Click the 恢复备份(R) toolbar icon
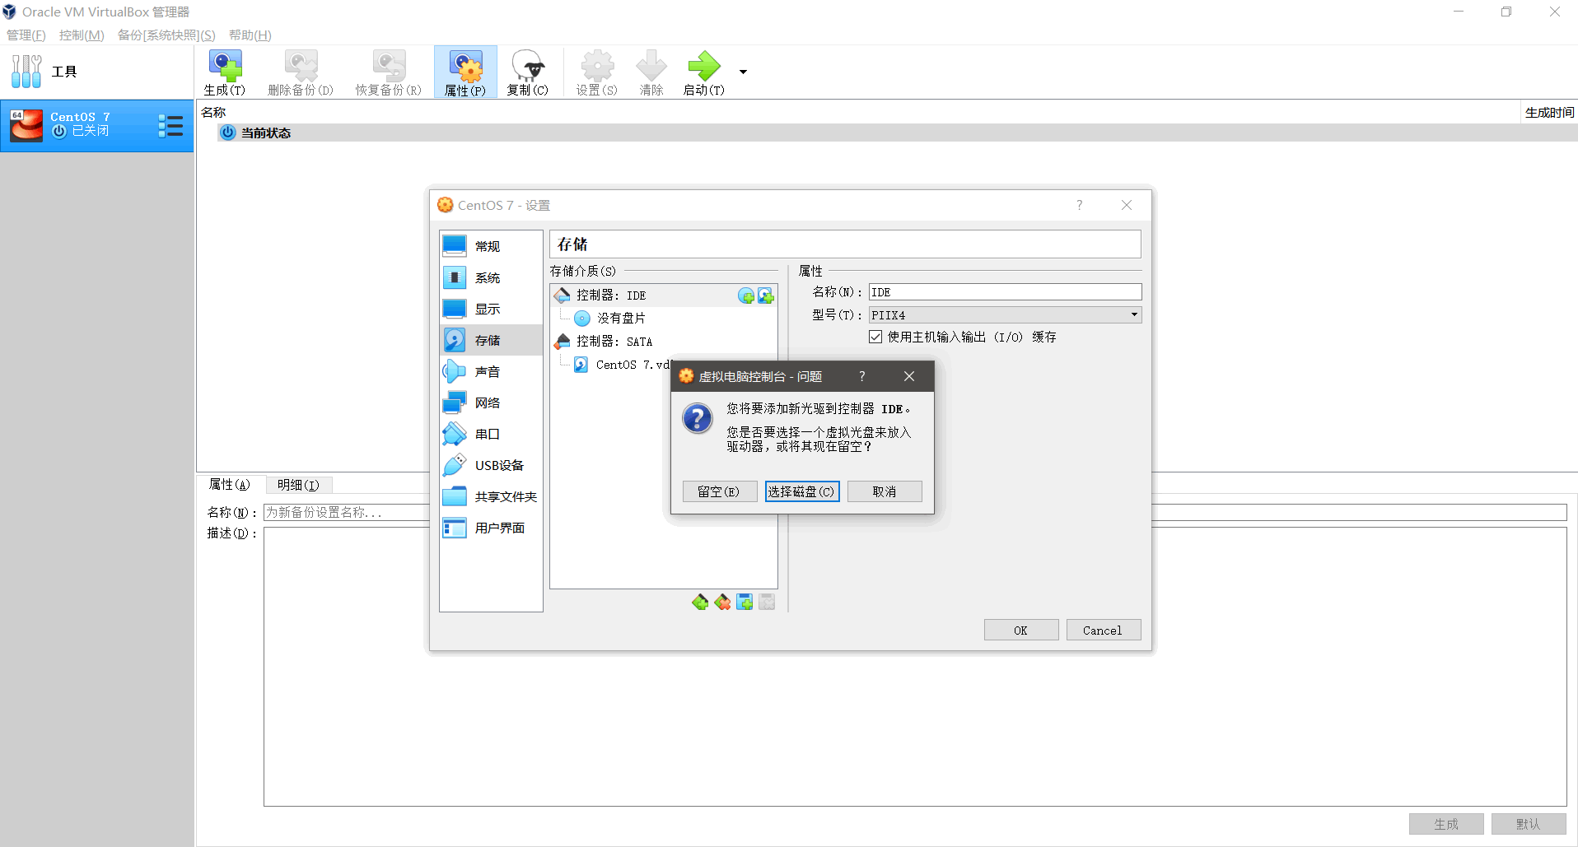Image resolution: width=1578 pixels, height=847 pixels. [x=388, y=72]
